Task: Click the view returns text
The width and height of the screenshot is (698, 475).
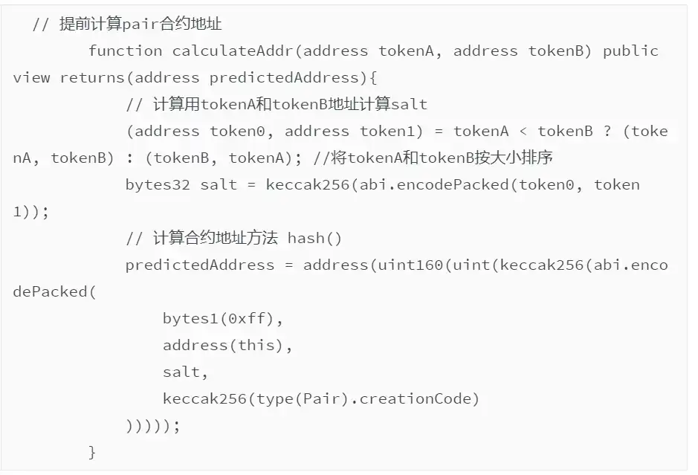Action: coord(68,77)
